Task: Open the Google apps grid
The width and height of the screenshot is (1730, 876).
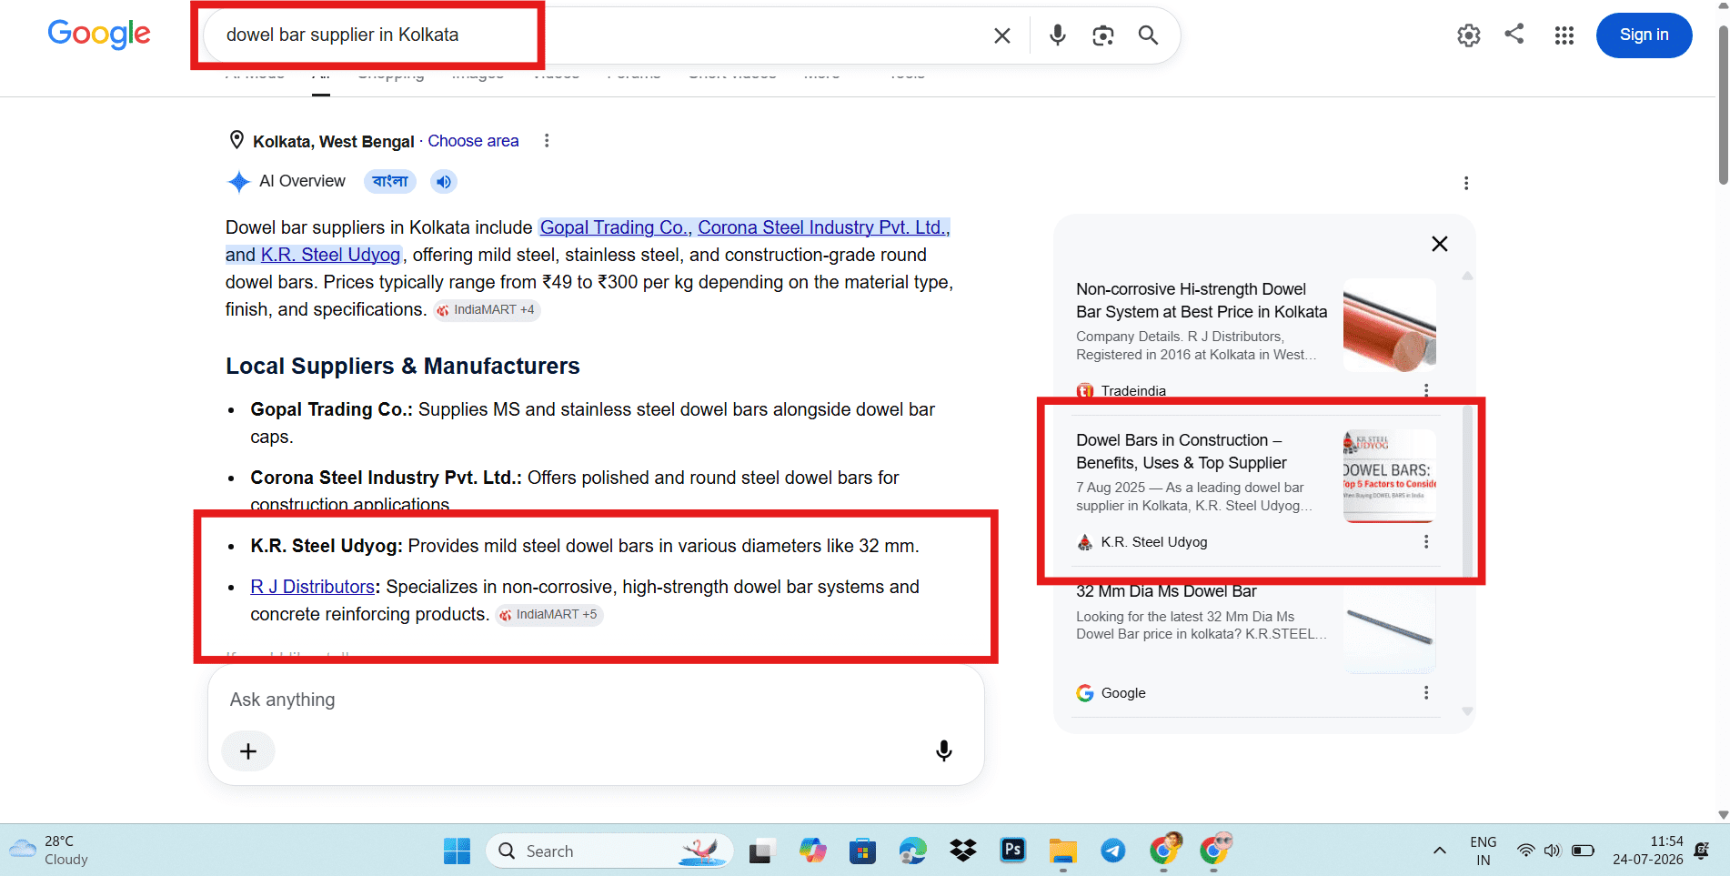Action: click(x=1564, y=35)
